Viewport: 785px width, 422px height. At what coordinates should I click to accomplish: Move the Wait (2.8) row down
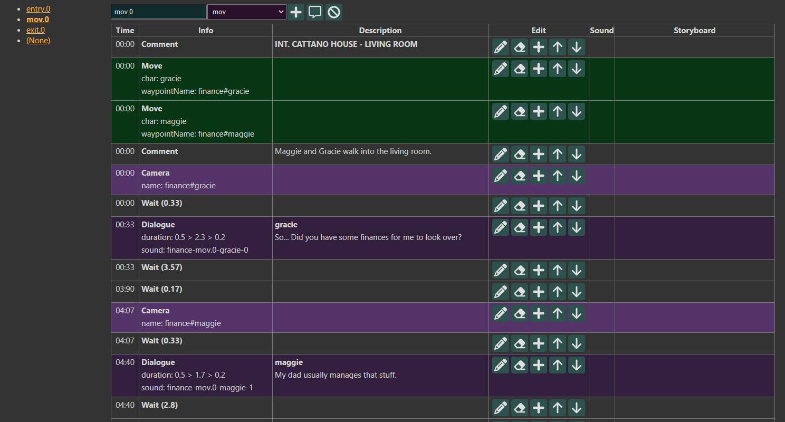pyautogui.click(x=576, y=408)
